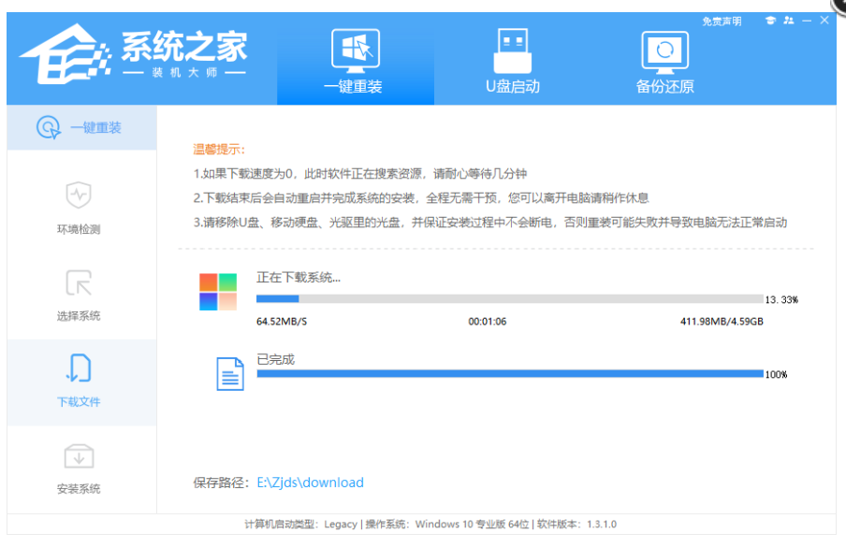Click the system download progress bar
The image size is (846, 548).
point(509,299)
